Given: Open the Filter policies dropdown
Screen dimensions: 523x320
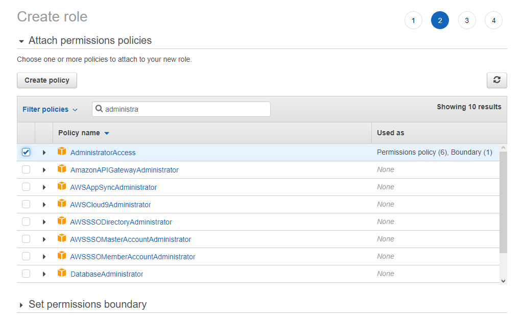Looking at the screenshot, I should (x=50, y=109).
